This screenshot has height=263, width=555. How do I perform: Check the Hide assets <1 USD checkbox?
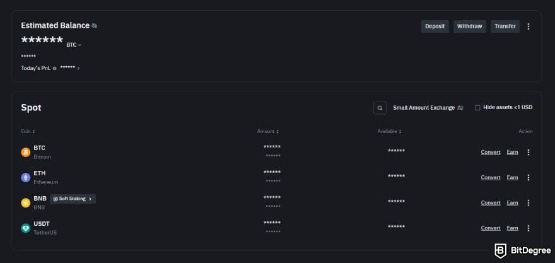pyautogui.click(x=477, y=108)
